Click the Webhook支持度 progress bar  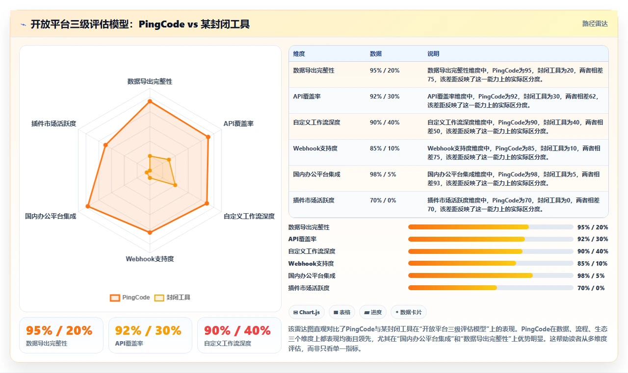click(x=491, y=264)
